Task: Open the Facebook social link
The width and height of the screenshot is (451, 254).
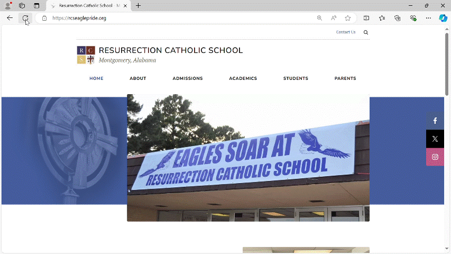Action: coord(435,121)
